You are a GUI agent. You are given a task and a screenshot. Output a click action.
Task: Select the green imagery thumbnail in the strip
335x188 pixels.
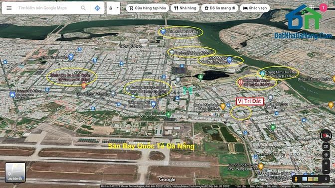click(316, 179)
